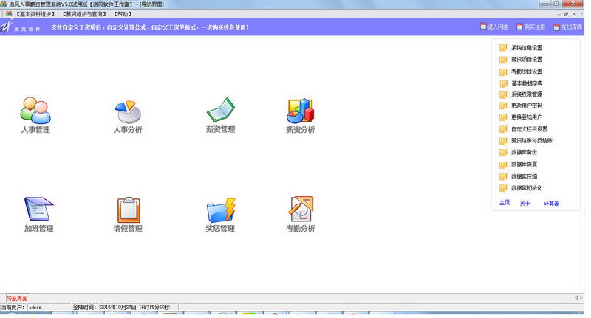Screen dimensions: 591x318
Task: Click the 购买注册 link
Action: (x=530, y=27)
